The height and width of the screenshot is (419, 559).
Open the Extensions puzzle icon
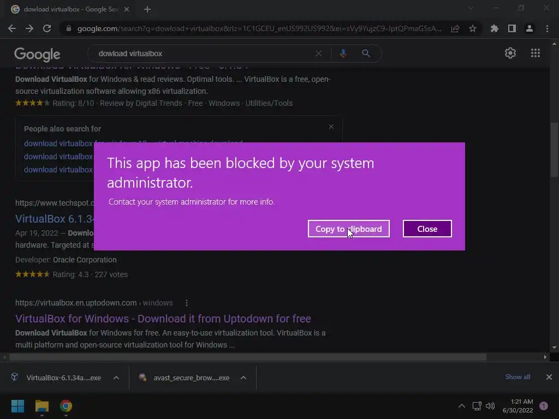(x=494, y=28)
